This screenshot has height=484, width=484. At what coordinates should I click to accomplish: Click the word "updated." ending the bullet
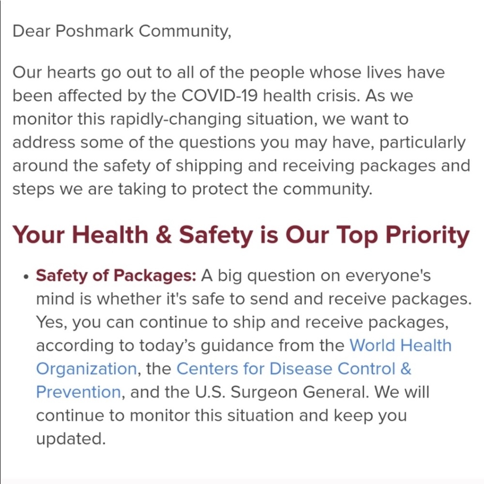(x=71, y=439)
